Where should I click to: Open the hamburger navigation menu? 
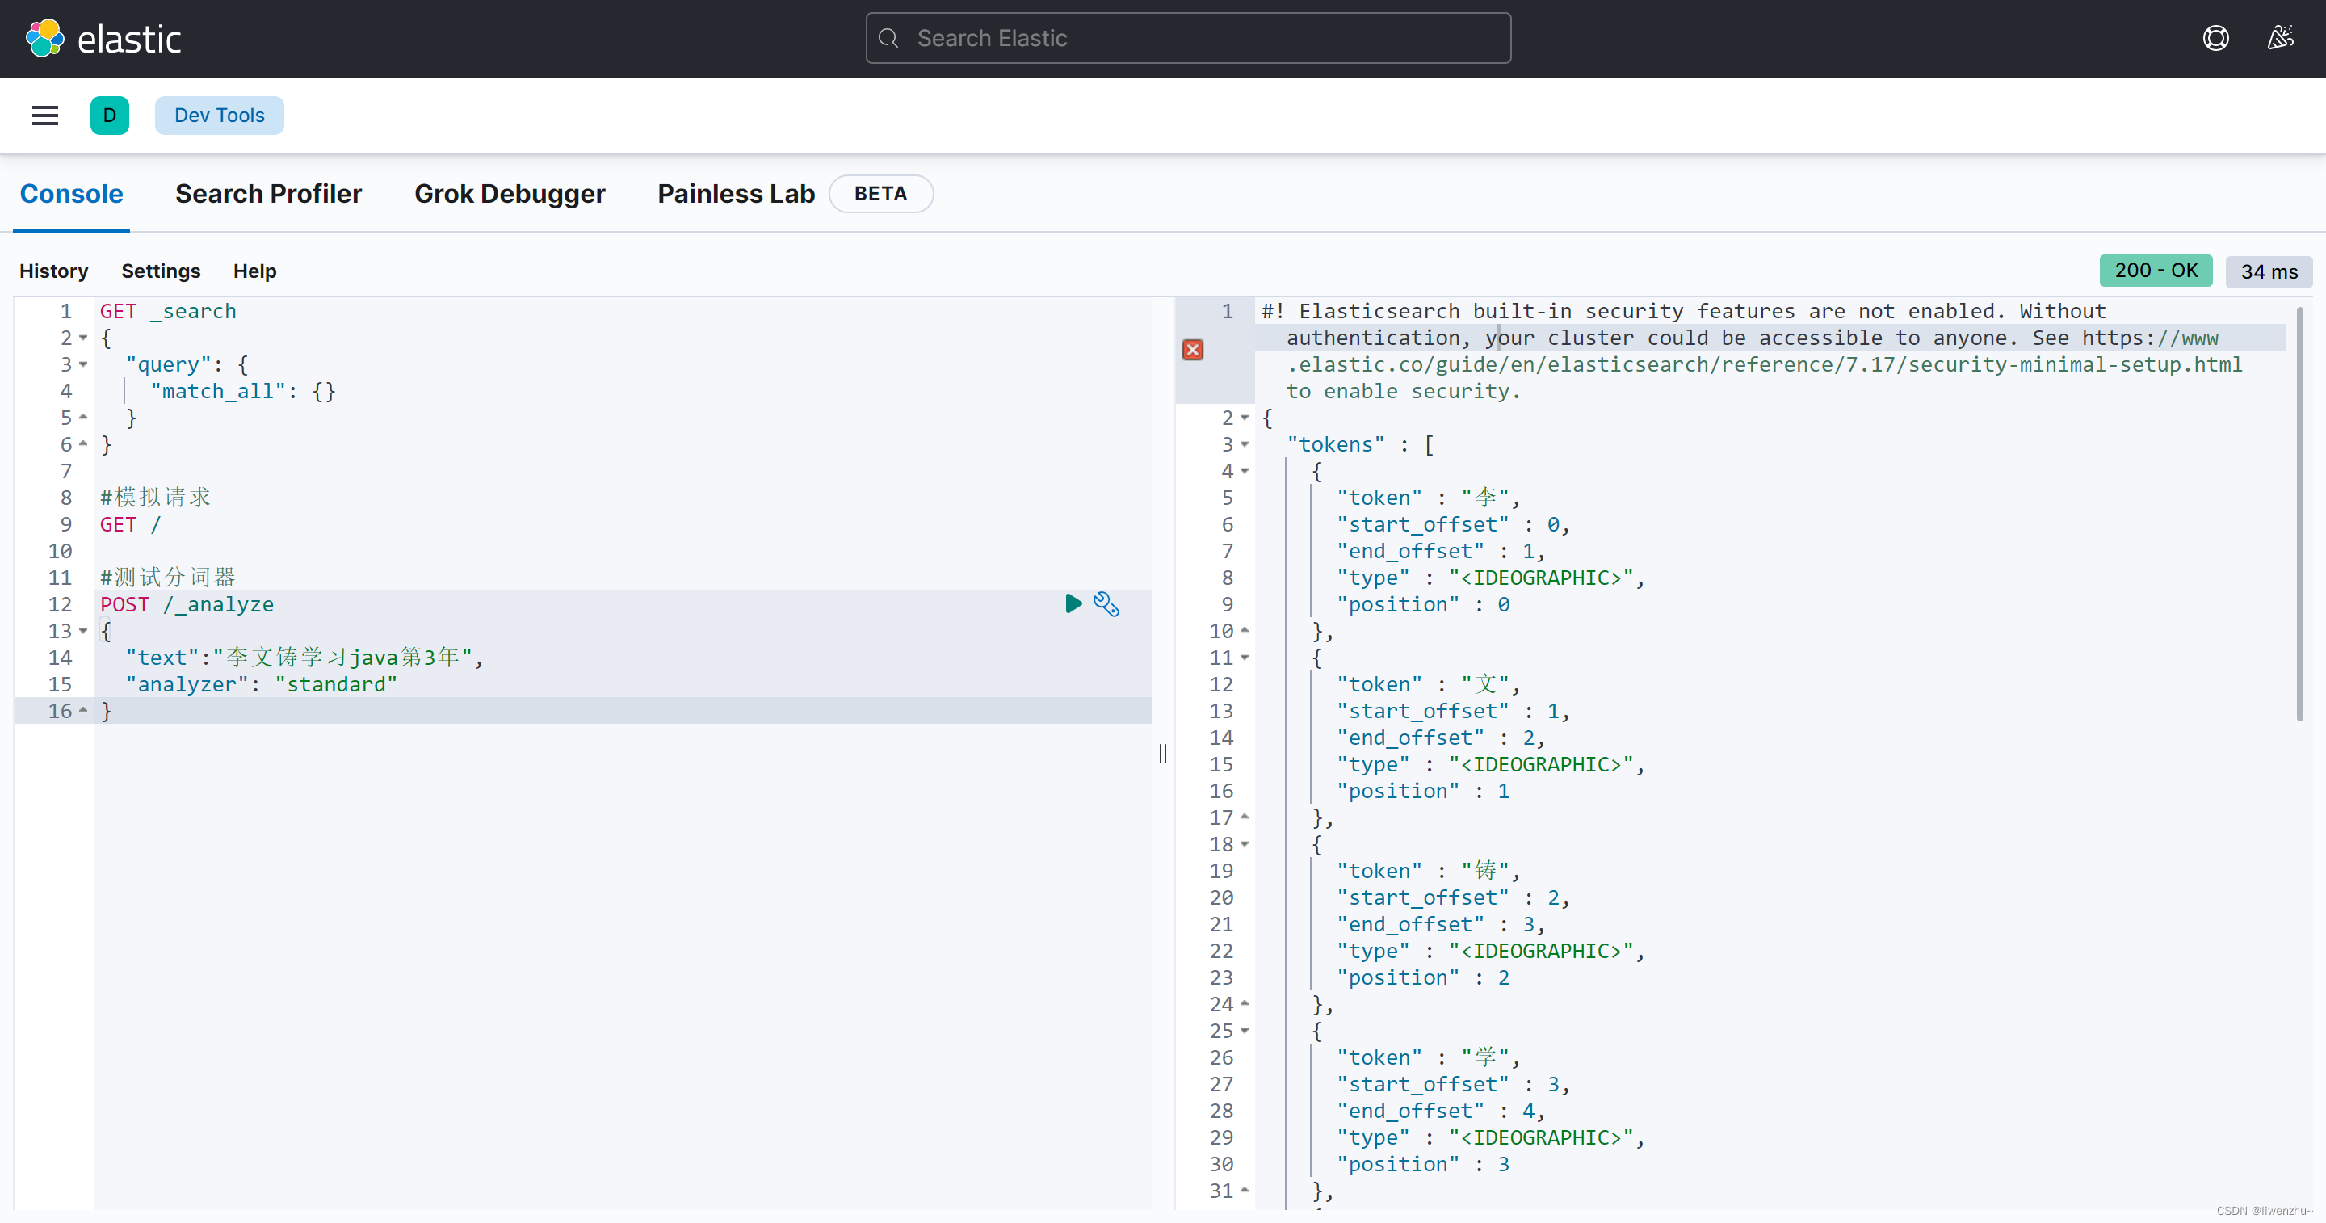tap(45, 116)
